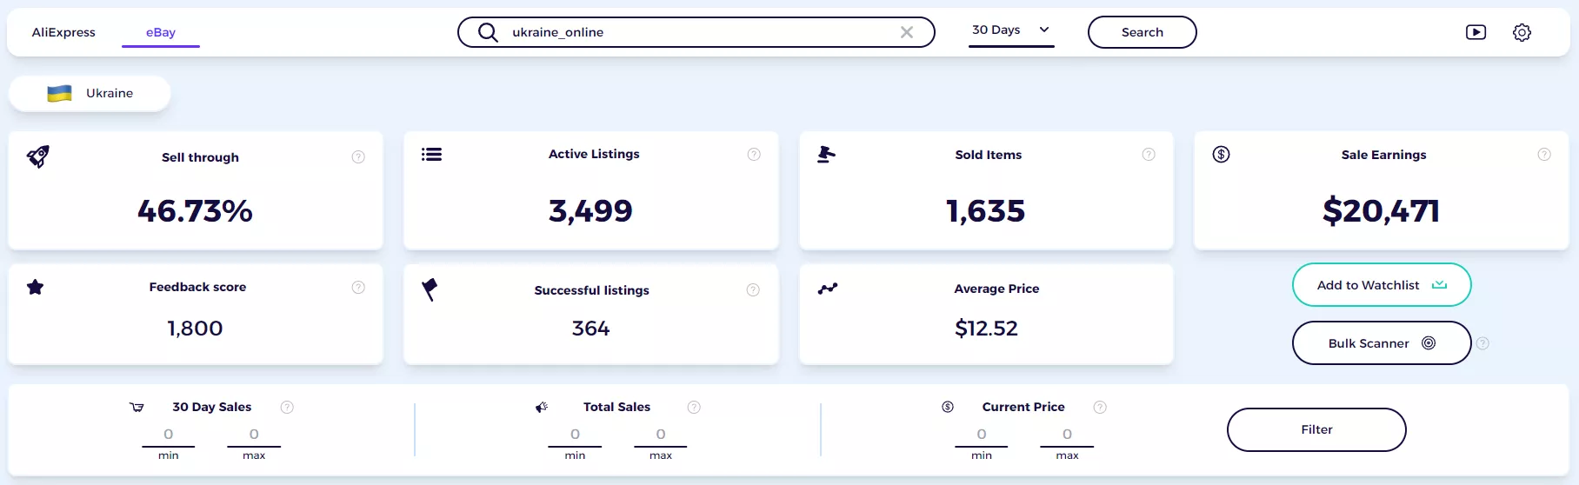Viewport: 1579px width, 485px height.
Task: Click the Sell through rocket icon
Action: coord(38,156)
